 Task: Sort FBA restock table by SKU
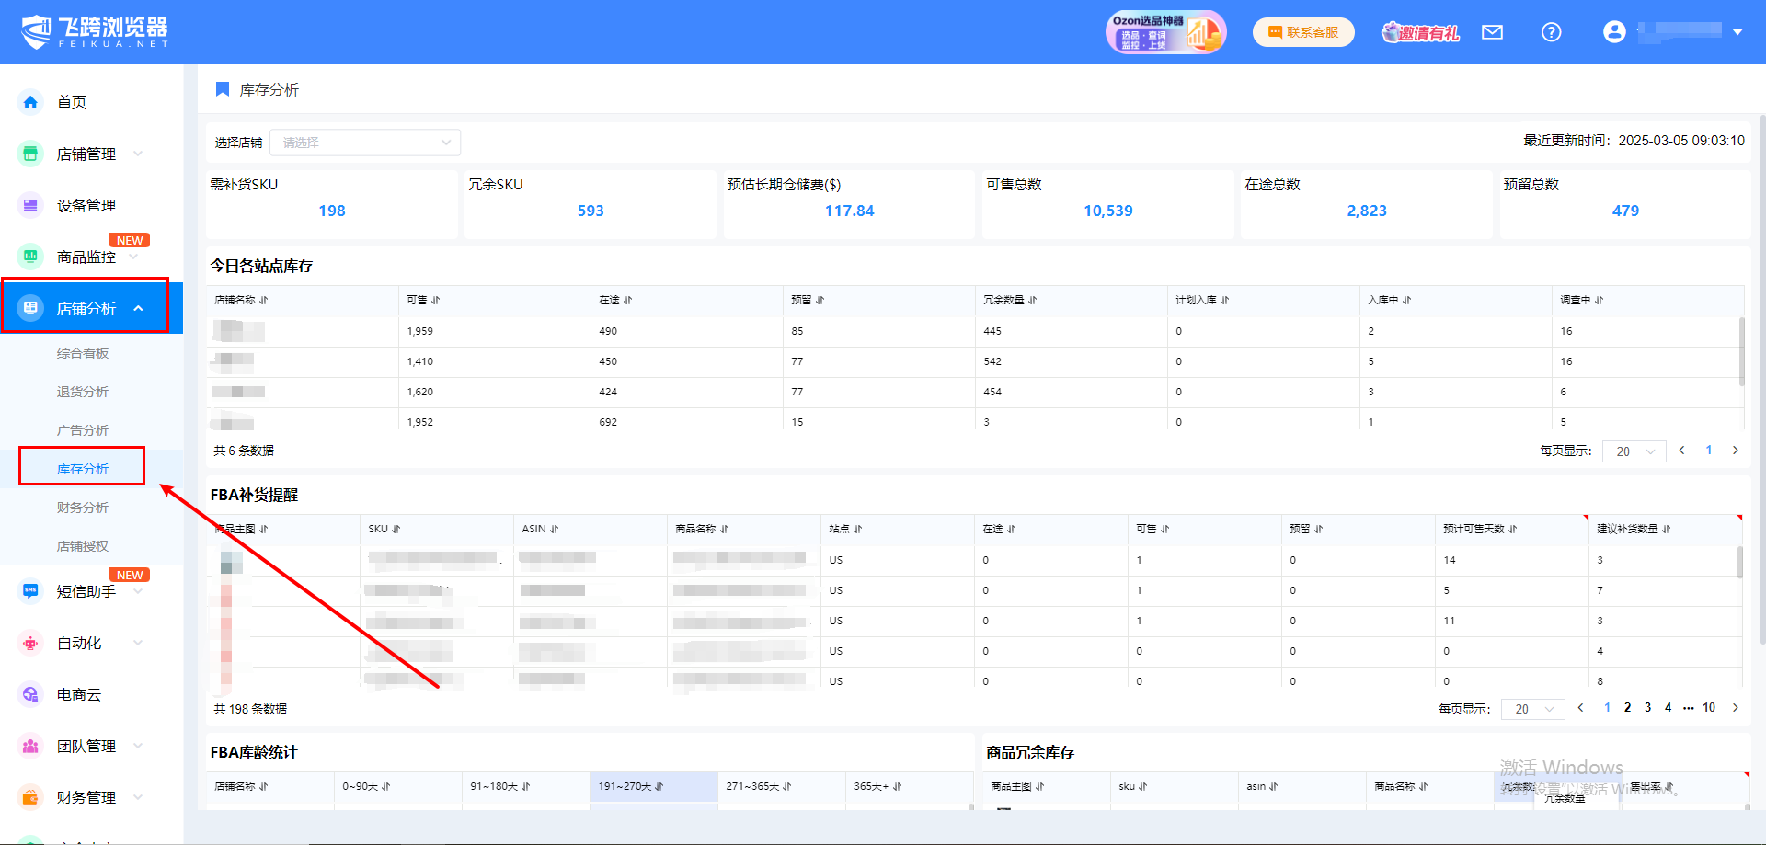pyautogui.click(x=396, y=530)
